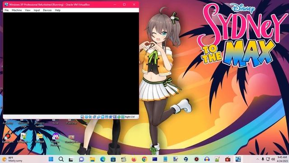Open the taskbar clock and date
The height and width of the screenshot is (163, 289).
(282, 159)
